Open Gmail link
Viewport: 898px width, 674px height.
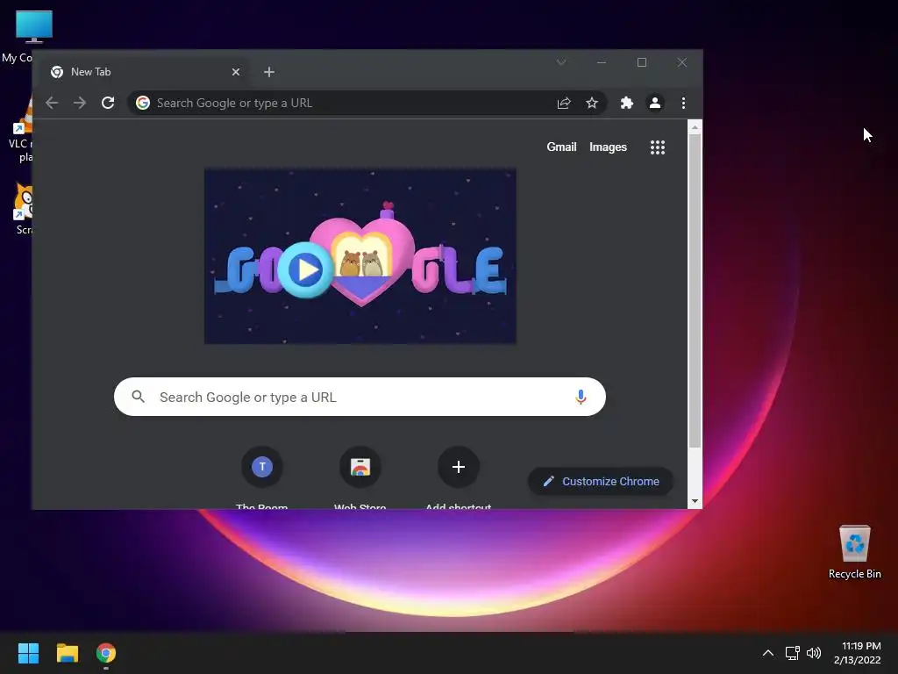coord(561,147)
